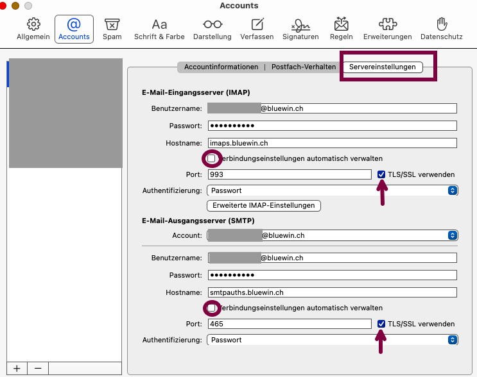Viewport: 477px width, 377px height.
Task: Click the IMAP Hostname field imaps.bluewin.ch
Action: pos(331,143)
